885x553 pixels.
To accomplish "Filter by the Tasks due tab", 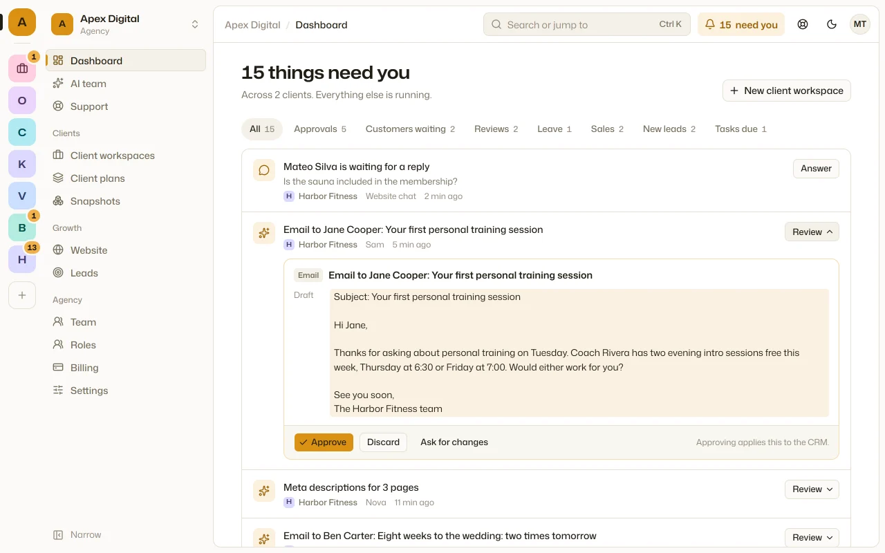I will pos(740,129).
